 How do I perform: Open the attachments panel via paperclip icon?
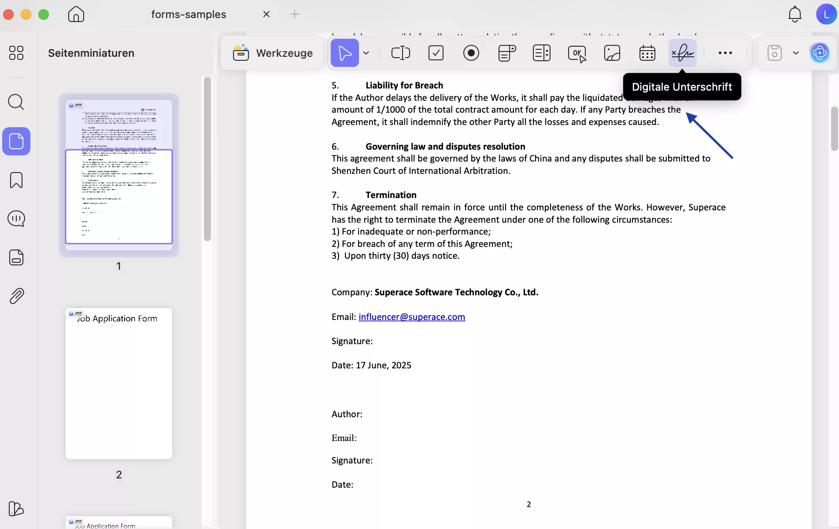point(17,296)
